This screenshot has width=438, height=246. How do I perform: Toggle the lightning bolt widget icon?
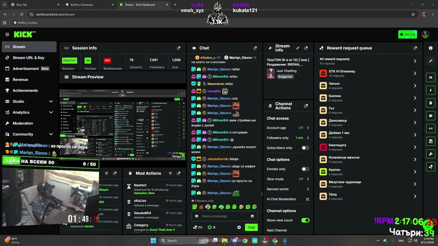pos(430,90)
